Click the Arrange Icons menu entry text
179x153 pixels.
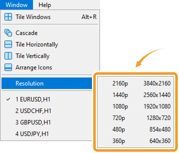coord(34,67)
